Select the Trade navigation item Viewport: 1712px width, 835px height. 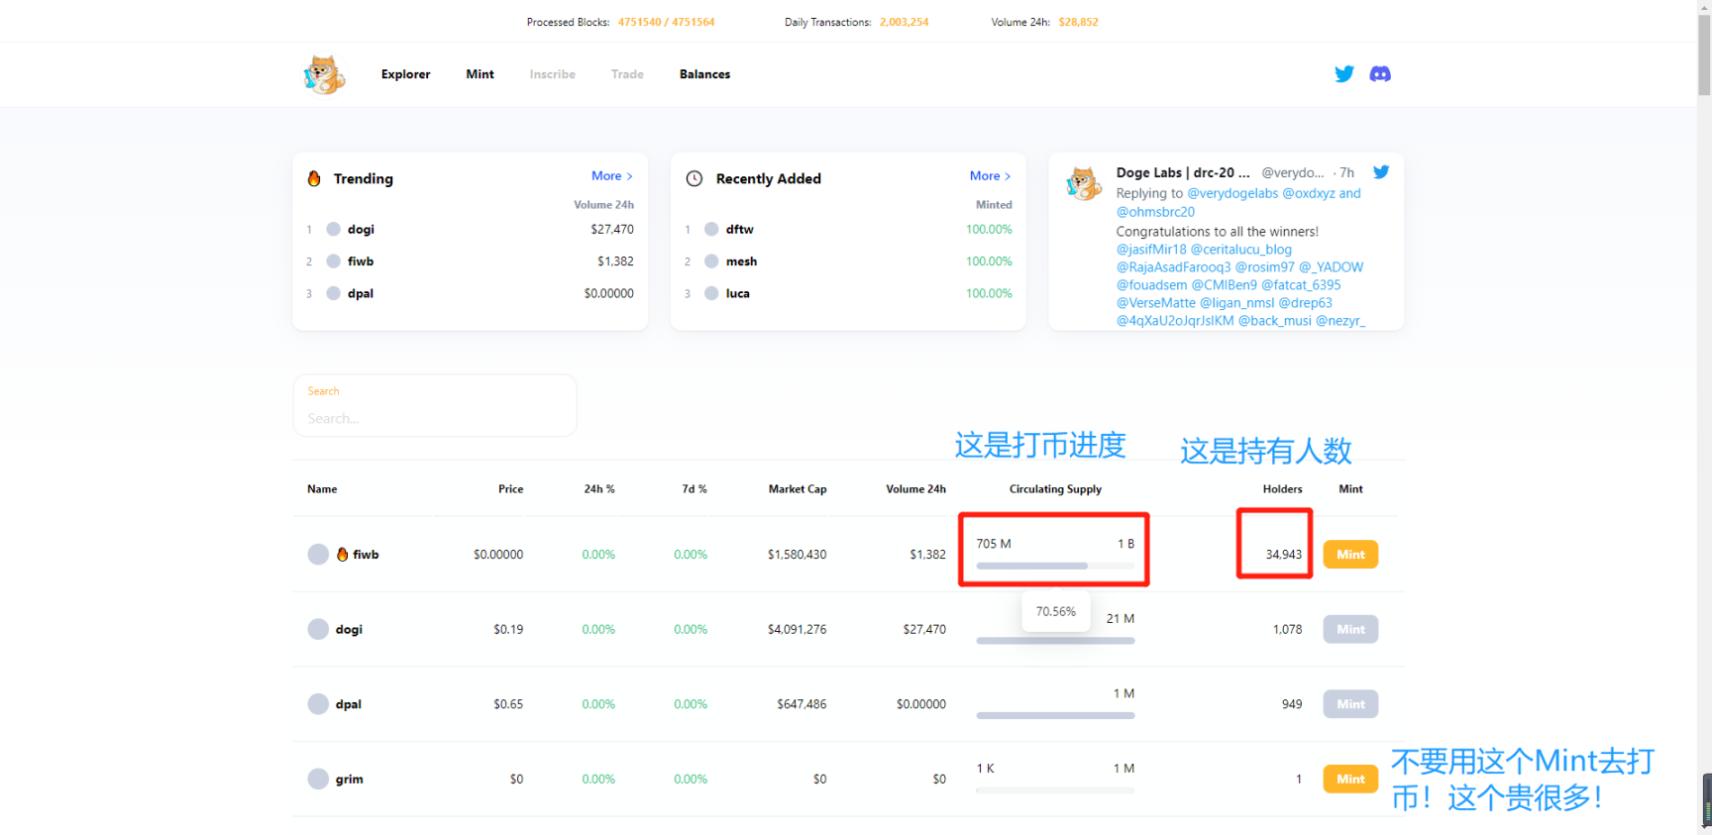coord(627,74)
